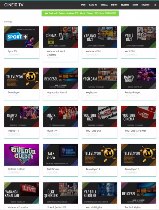The width and height of the screenshot is (159, 210).
Task: Open the Yabancı Kanallar LIVE thumbnail
Action: click(x=22, y=193)
